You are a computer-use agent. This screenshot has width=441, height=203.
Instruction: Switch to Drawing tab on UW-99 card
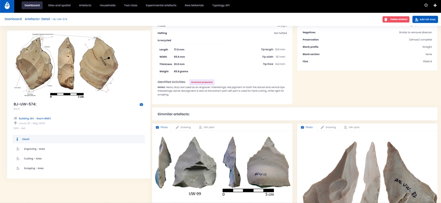(183, 128)
